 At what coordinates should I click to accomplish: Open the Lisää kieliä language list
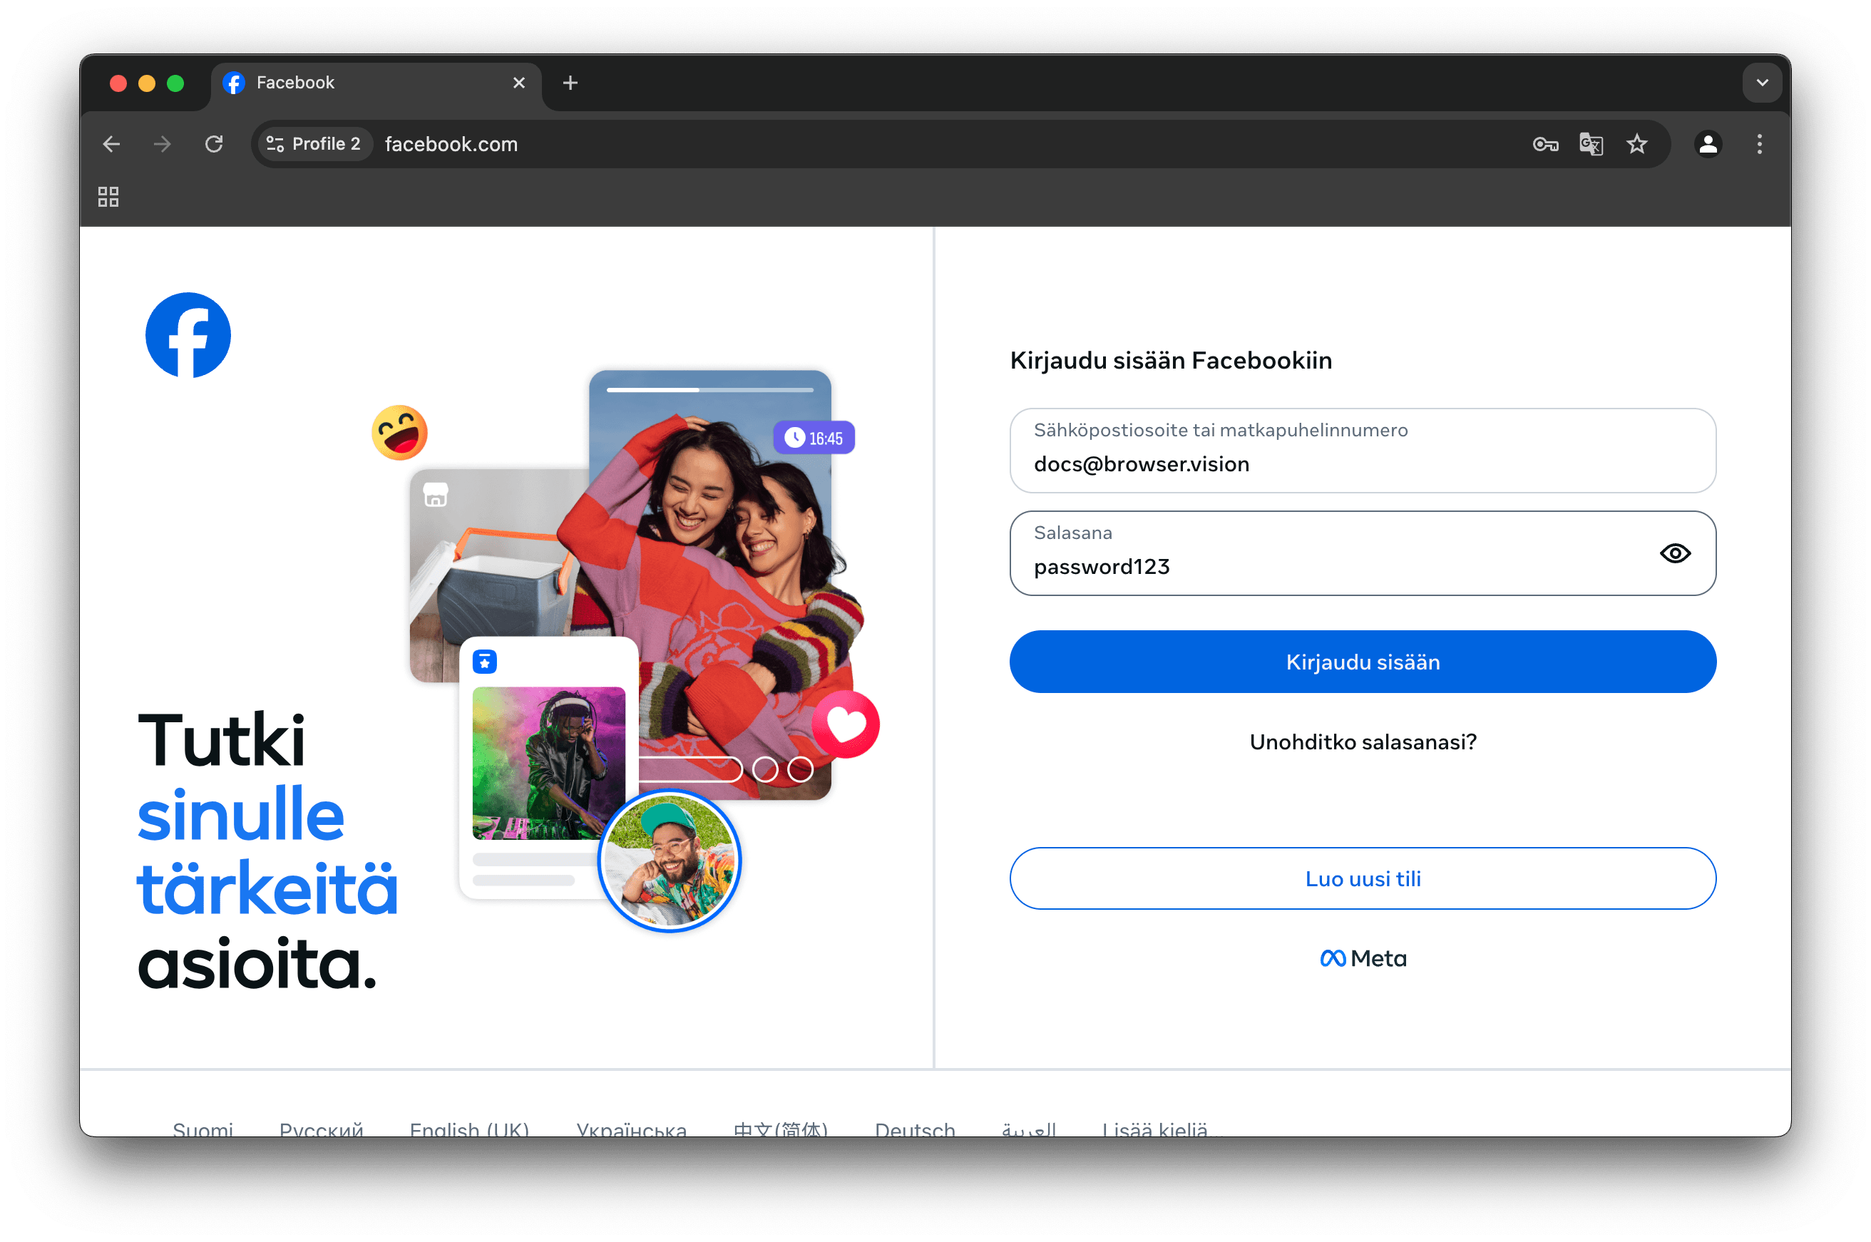pyautogui.click(x=1155, y=1127)
